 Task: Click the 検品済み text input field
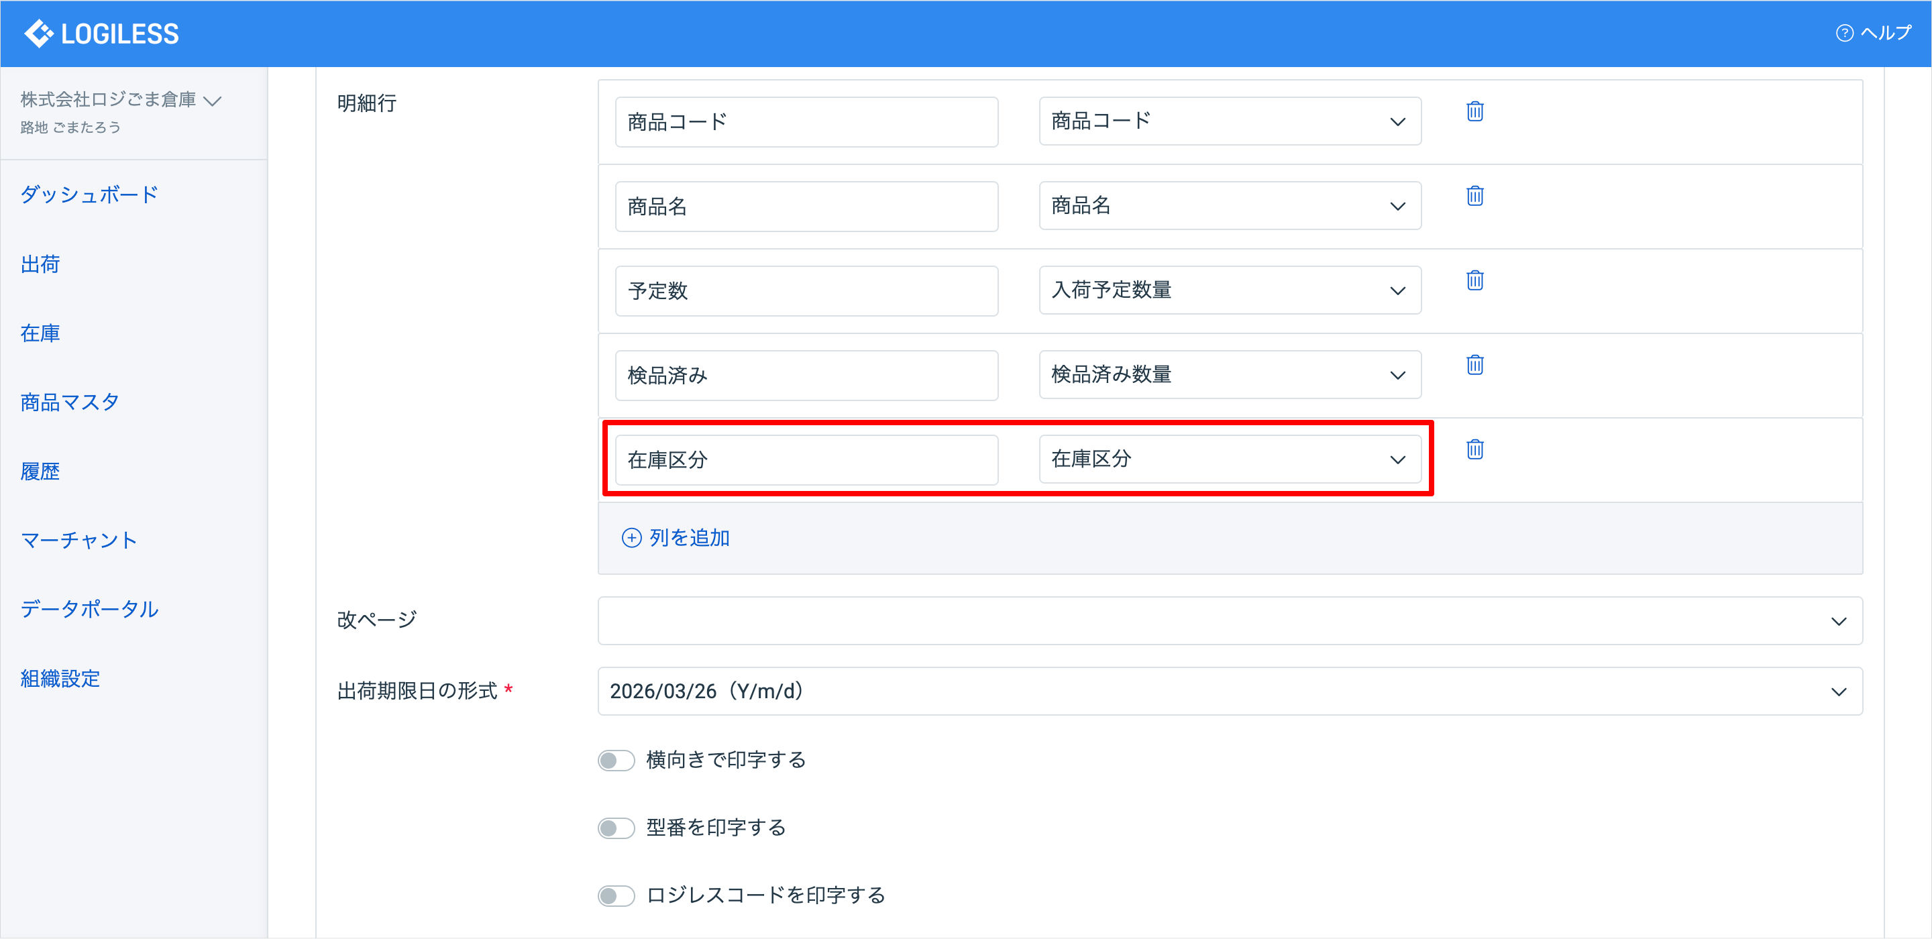click(806, 375)
